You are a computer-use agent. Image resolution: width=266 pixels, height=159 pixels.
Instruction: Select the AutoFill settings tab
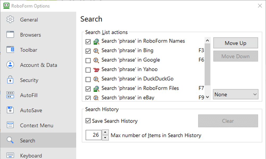pyautogui.click(x=38, y=95)
